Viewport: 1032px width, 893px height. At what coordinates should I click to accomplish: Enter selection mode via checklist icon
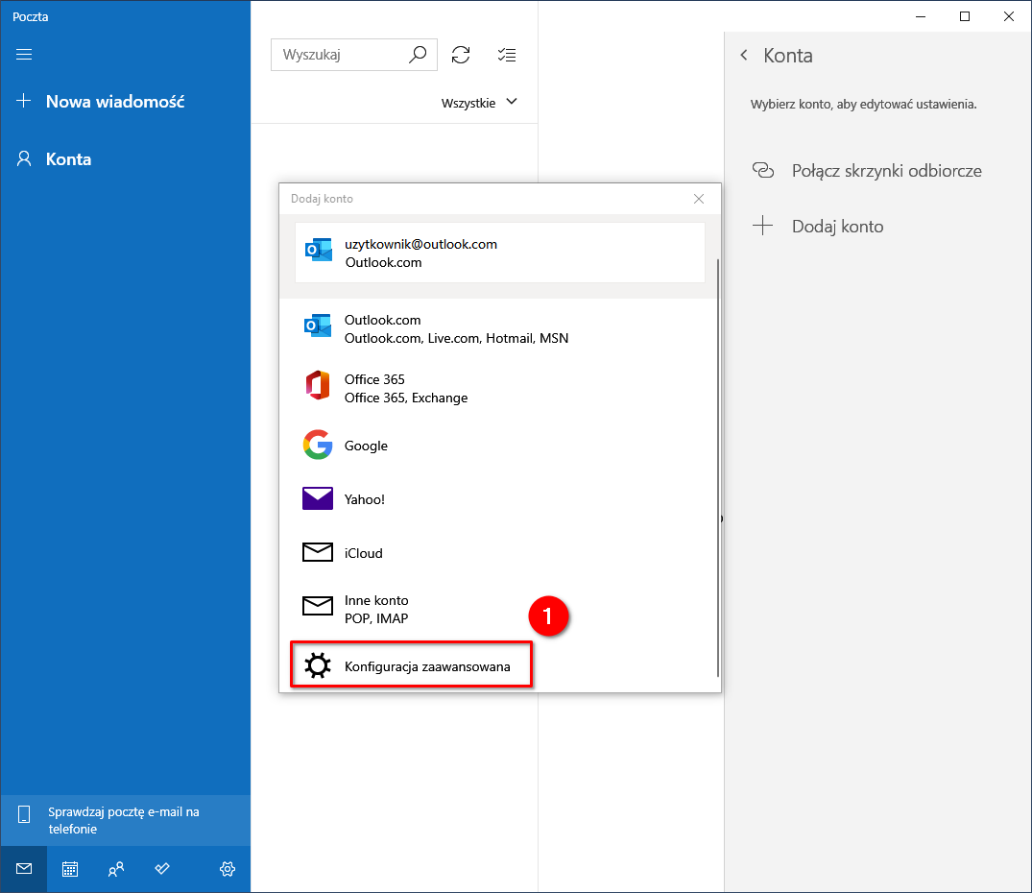coord(507,55)
